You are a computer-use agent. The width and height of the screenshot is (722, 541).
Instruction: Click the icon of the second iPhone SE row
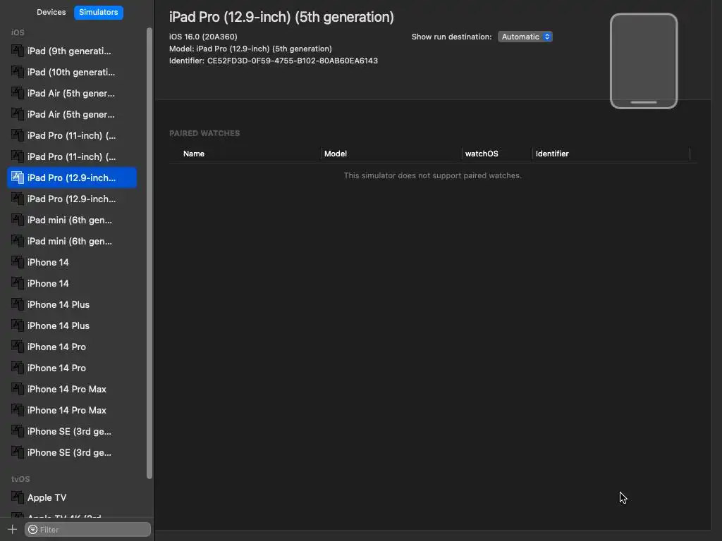[18, 453]
